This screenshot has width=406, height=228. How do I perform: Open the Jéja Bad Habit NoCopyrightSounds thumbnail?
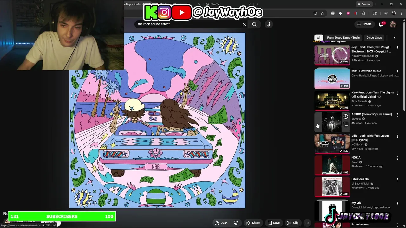click(x=332, y=55)
